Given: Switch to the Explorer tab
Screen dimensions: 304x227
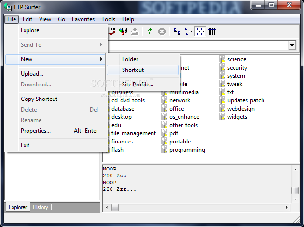Looking at the screenshot, I should pyautogui.click(x=18, y=207).
